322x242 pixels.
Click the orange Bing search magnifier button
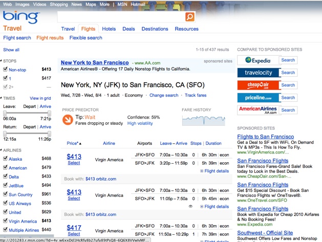pyautogui.click(x=190, y=16)
